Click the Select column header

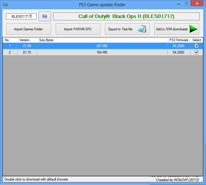[x=197, y=40]
